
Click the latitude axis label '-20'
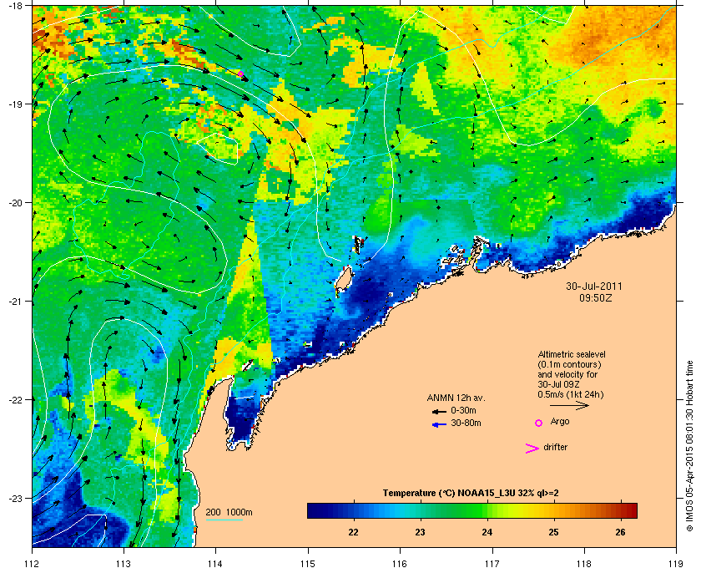click(x=15, y=202)
